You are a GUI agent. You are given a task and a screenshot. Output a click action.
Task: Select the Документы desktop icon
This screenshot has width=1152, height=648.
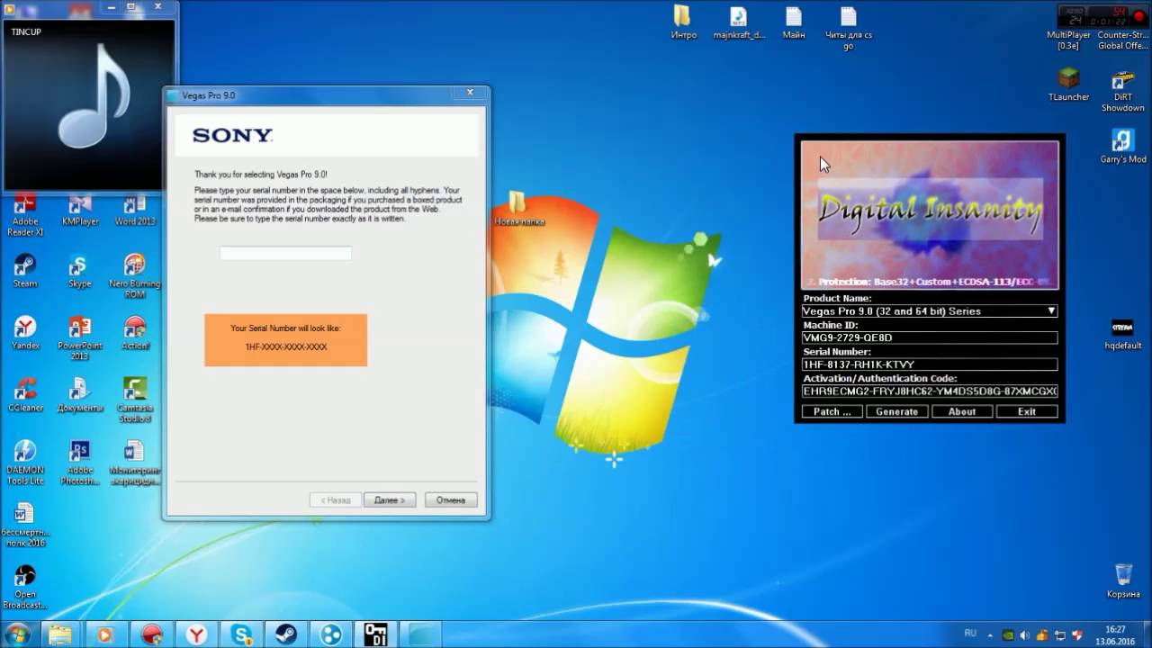click(80, 395)
